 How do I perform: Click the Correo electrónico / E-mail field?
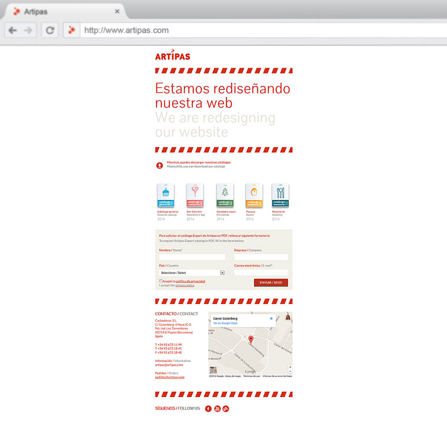click(261, 272)
